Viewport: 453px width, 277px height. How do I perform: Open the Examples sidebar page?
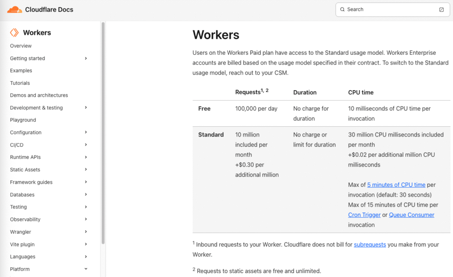click(21, 71)
